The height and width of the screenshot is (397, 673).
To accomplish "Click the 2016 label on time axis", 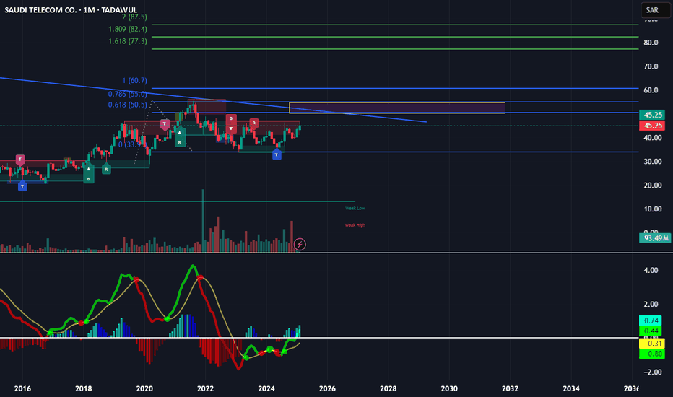I will pos(22,388).
